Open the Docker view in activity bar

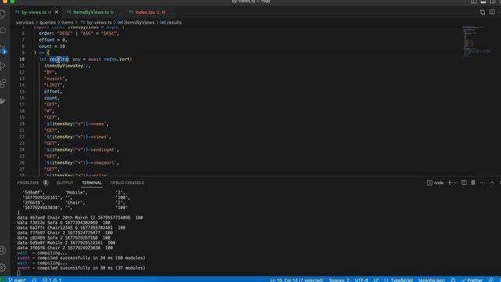[3, 101]
